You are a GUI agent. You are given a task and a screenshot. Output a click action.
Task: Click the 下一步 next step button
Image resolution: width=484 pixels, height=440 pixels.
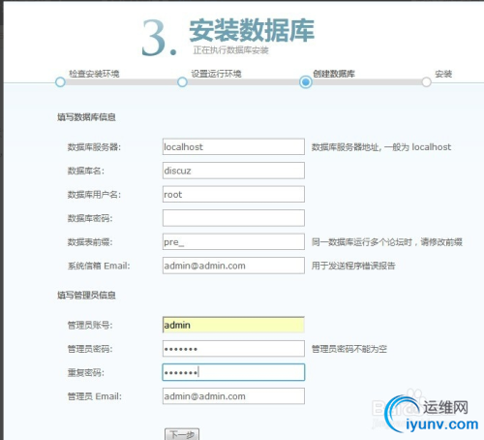[182, 434]
